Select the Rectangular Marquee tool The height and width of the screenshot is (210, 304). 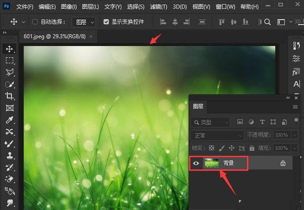coord(9,61)
